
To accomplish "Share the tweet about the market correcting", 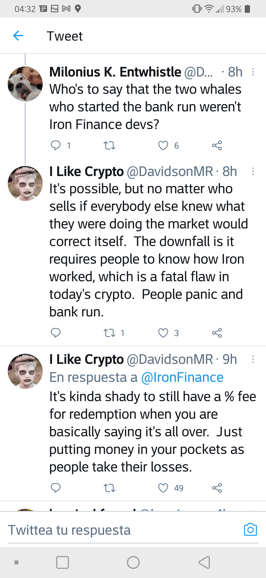I will [x=217, y=333].
